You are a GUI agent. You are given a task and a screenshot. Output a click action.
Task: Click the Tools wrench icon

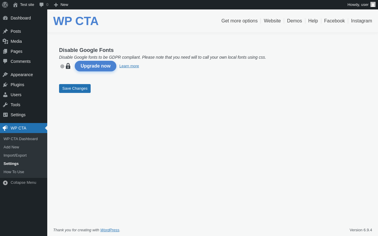(x=5, y=105)
